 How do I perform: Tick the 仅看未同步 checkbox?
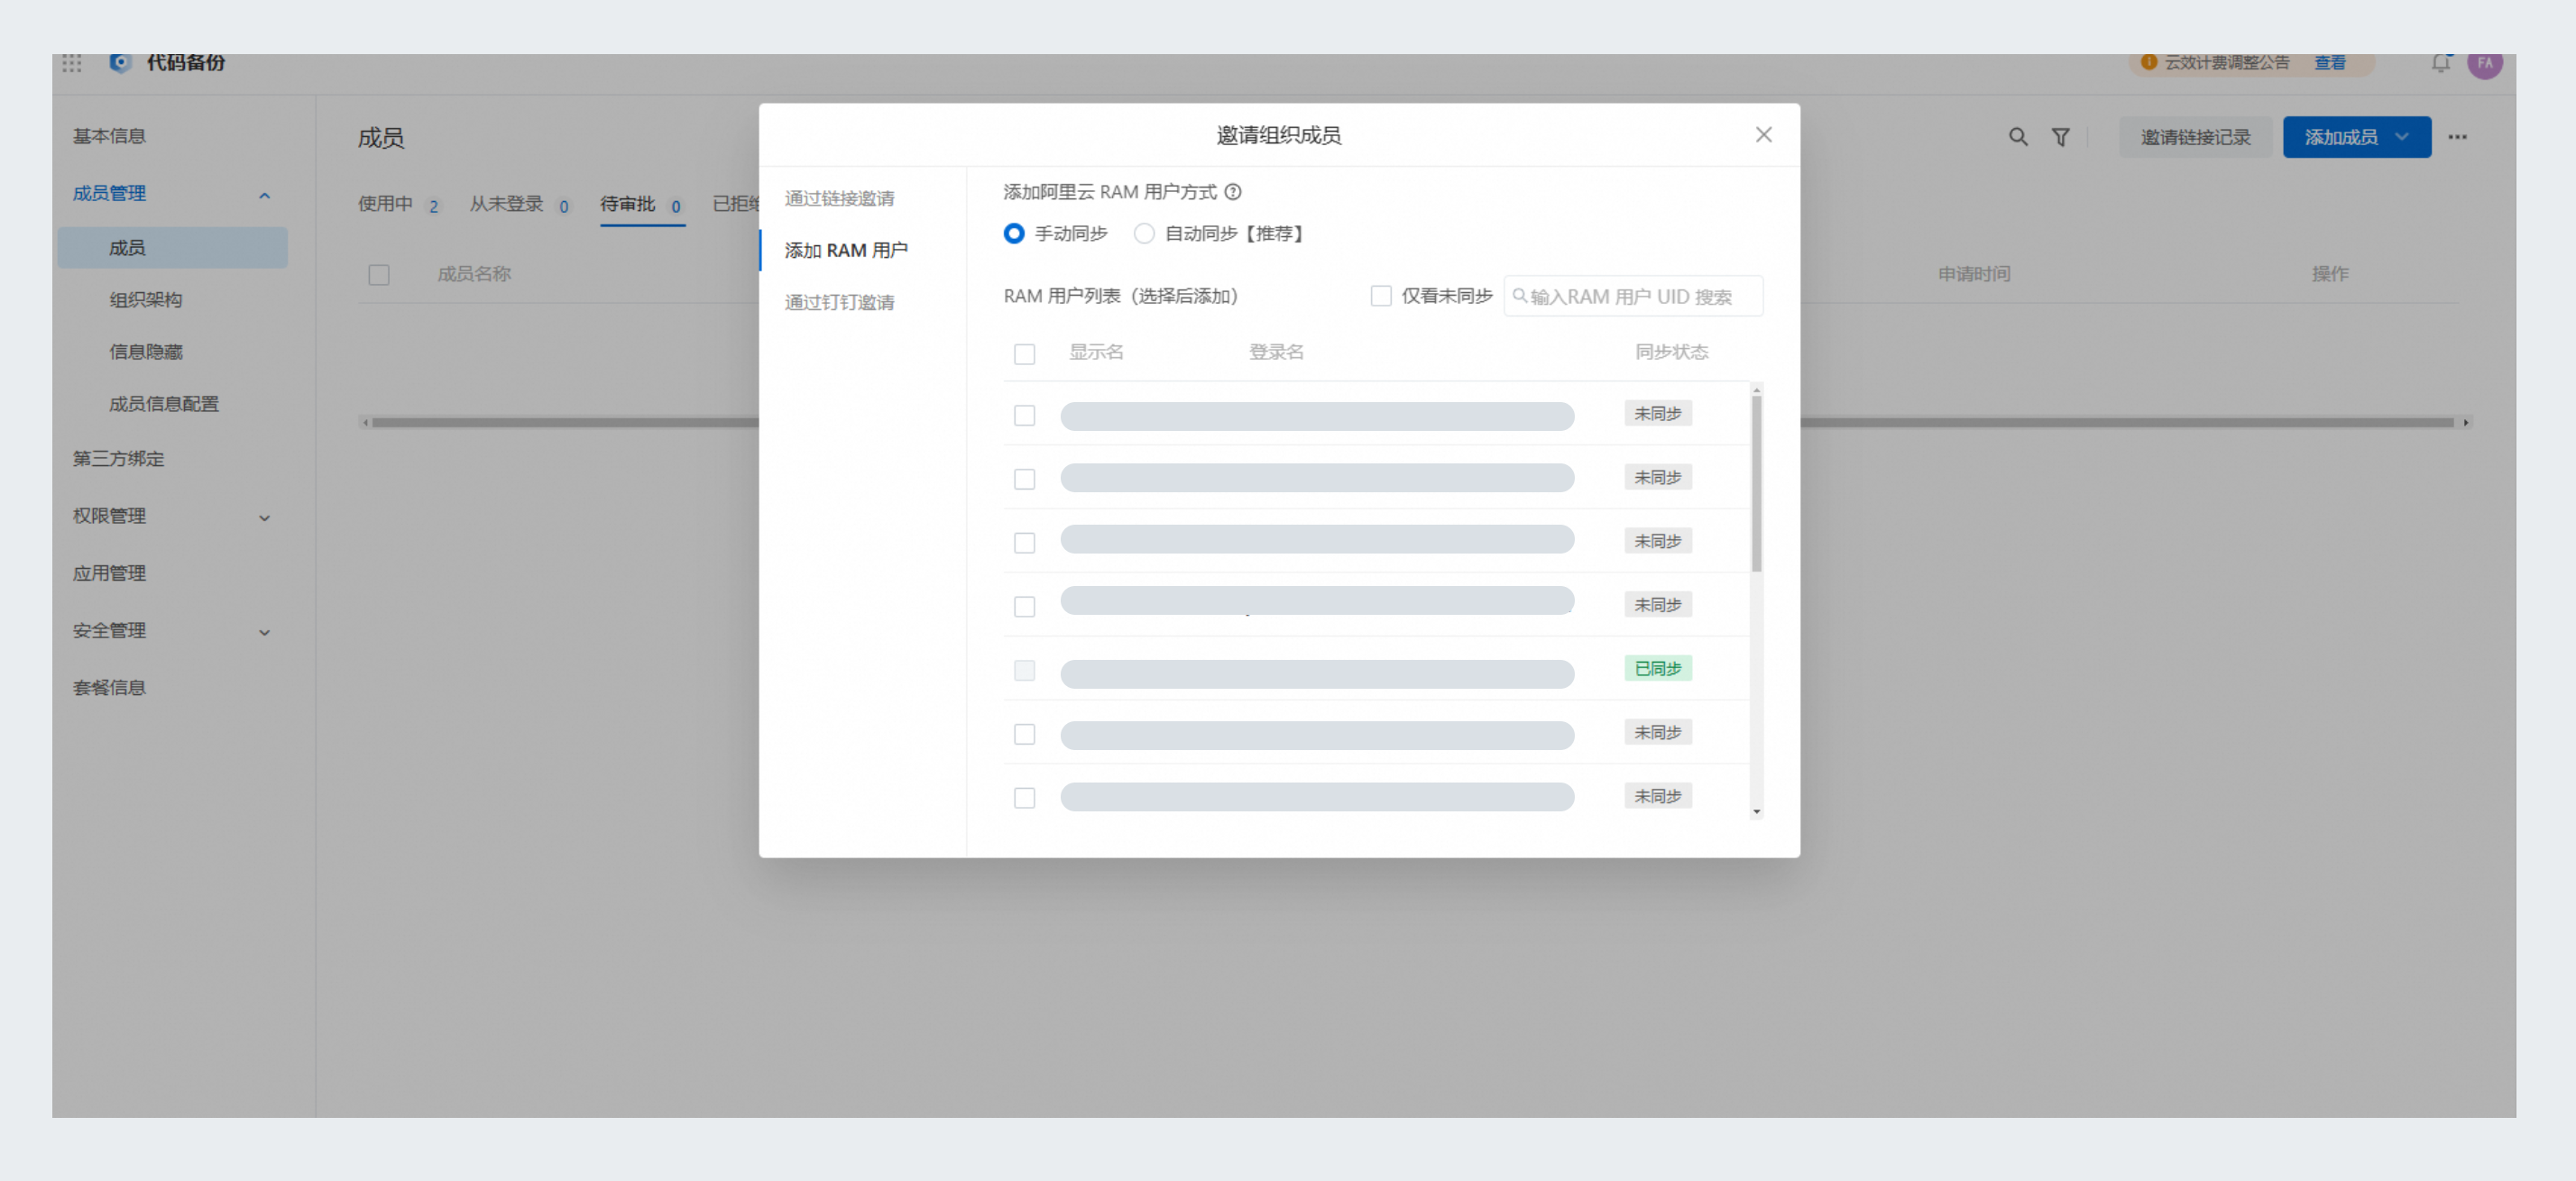coord(1381,296)
